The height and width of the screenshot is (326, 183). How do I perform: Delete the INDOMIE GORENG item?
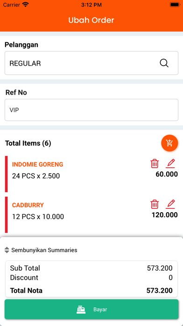click(x=155, y=163)
